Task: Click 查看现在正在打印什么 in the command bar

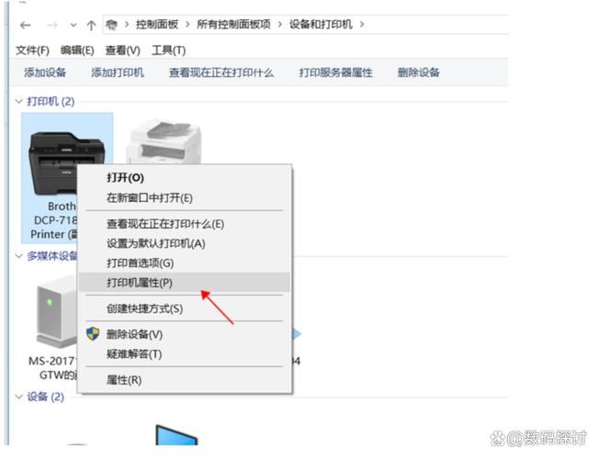Action: click(221, 73)
